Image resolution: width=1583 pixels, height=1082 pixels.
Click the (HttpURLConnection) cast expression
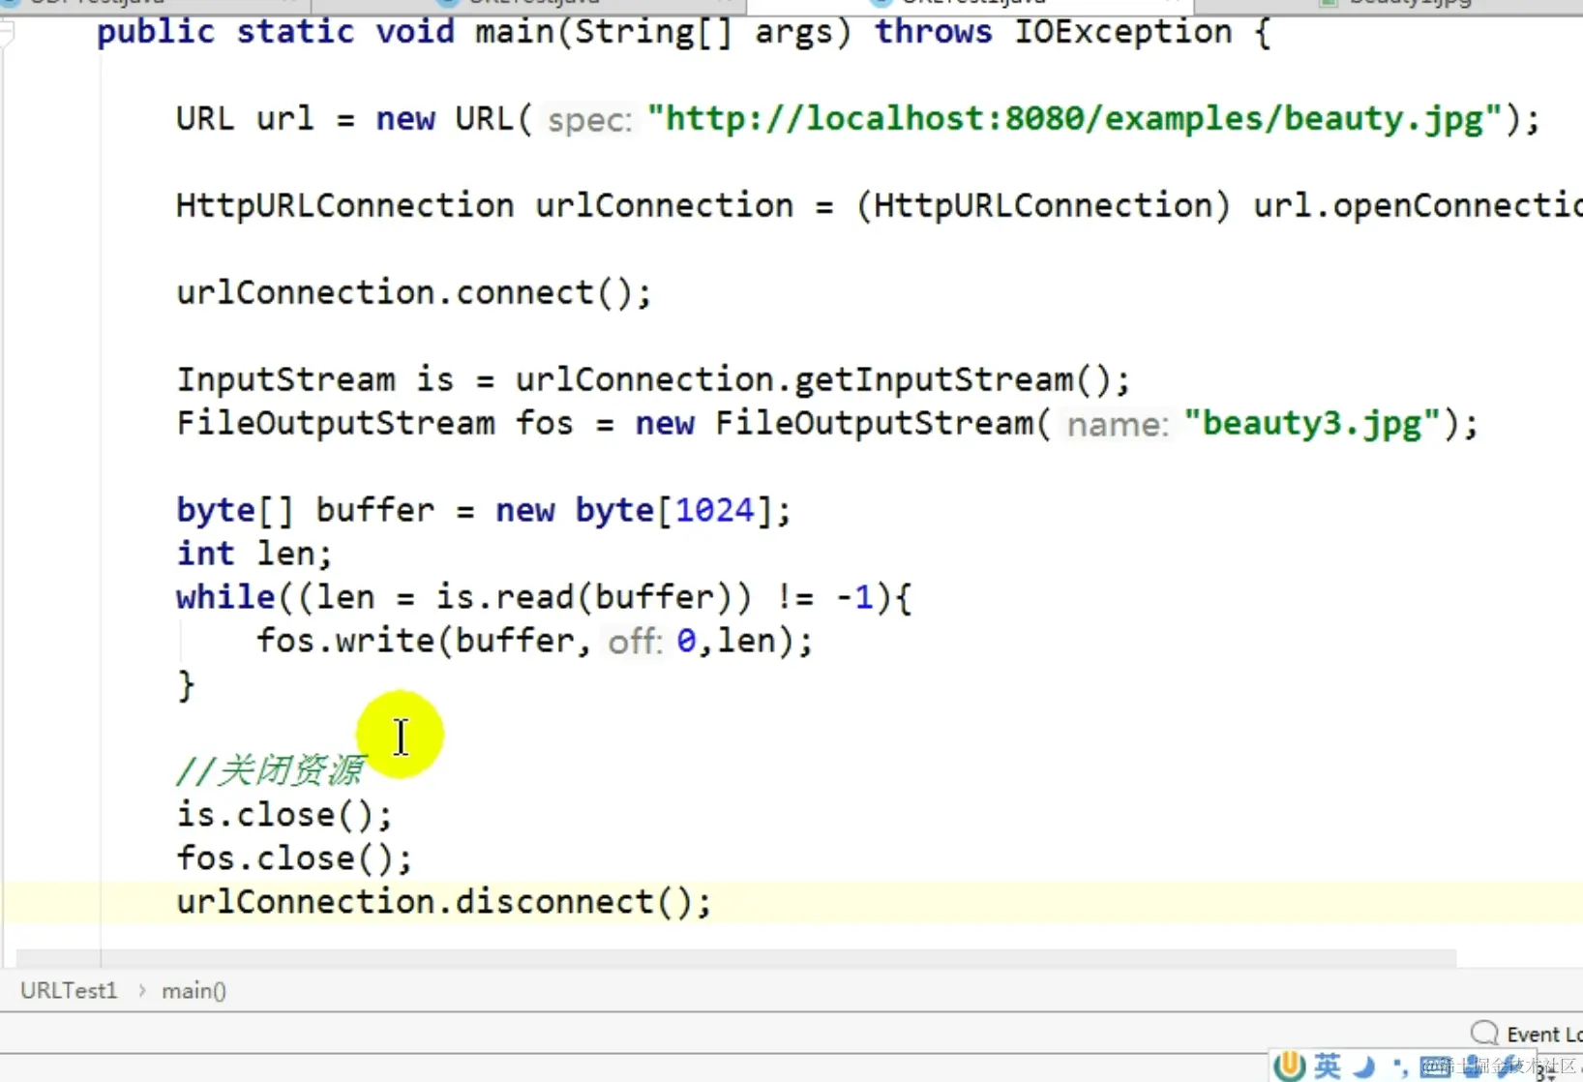[1044, 205]
